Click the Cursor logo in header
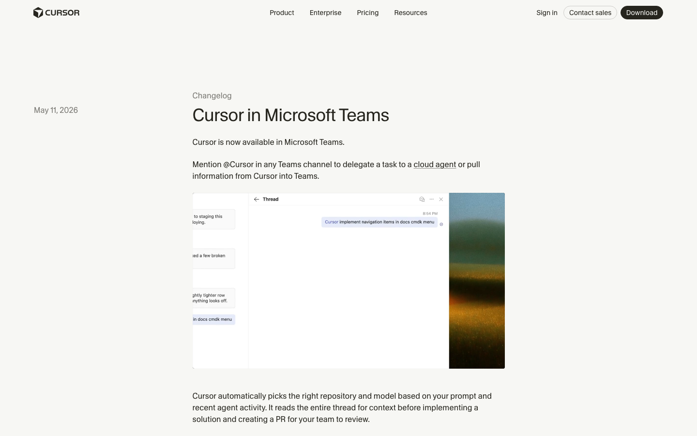The width and height of the screenshot is (697, 436). pos(56,13)
